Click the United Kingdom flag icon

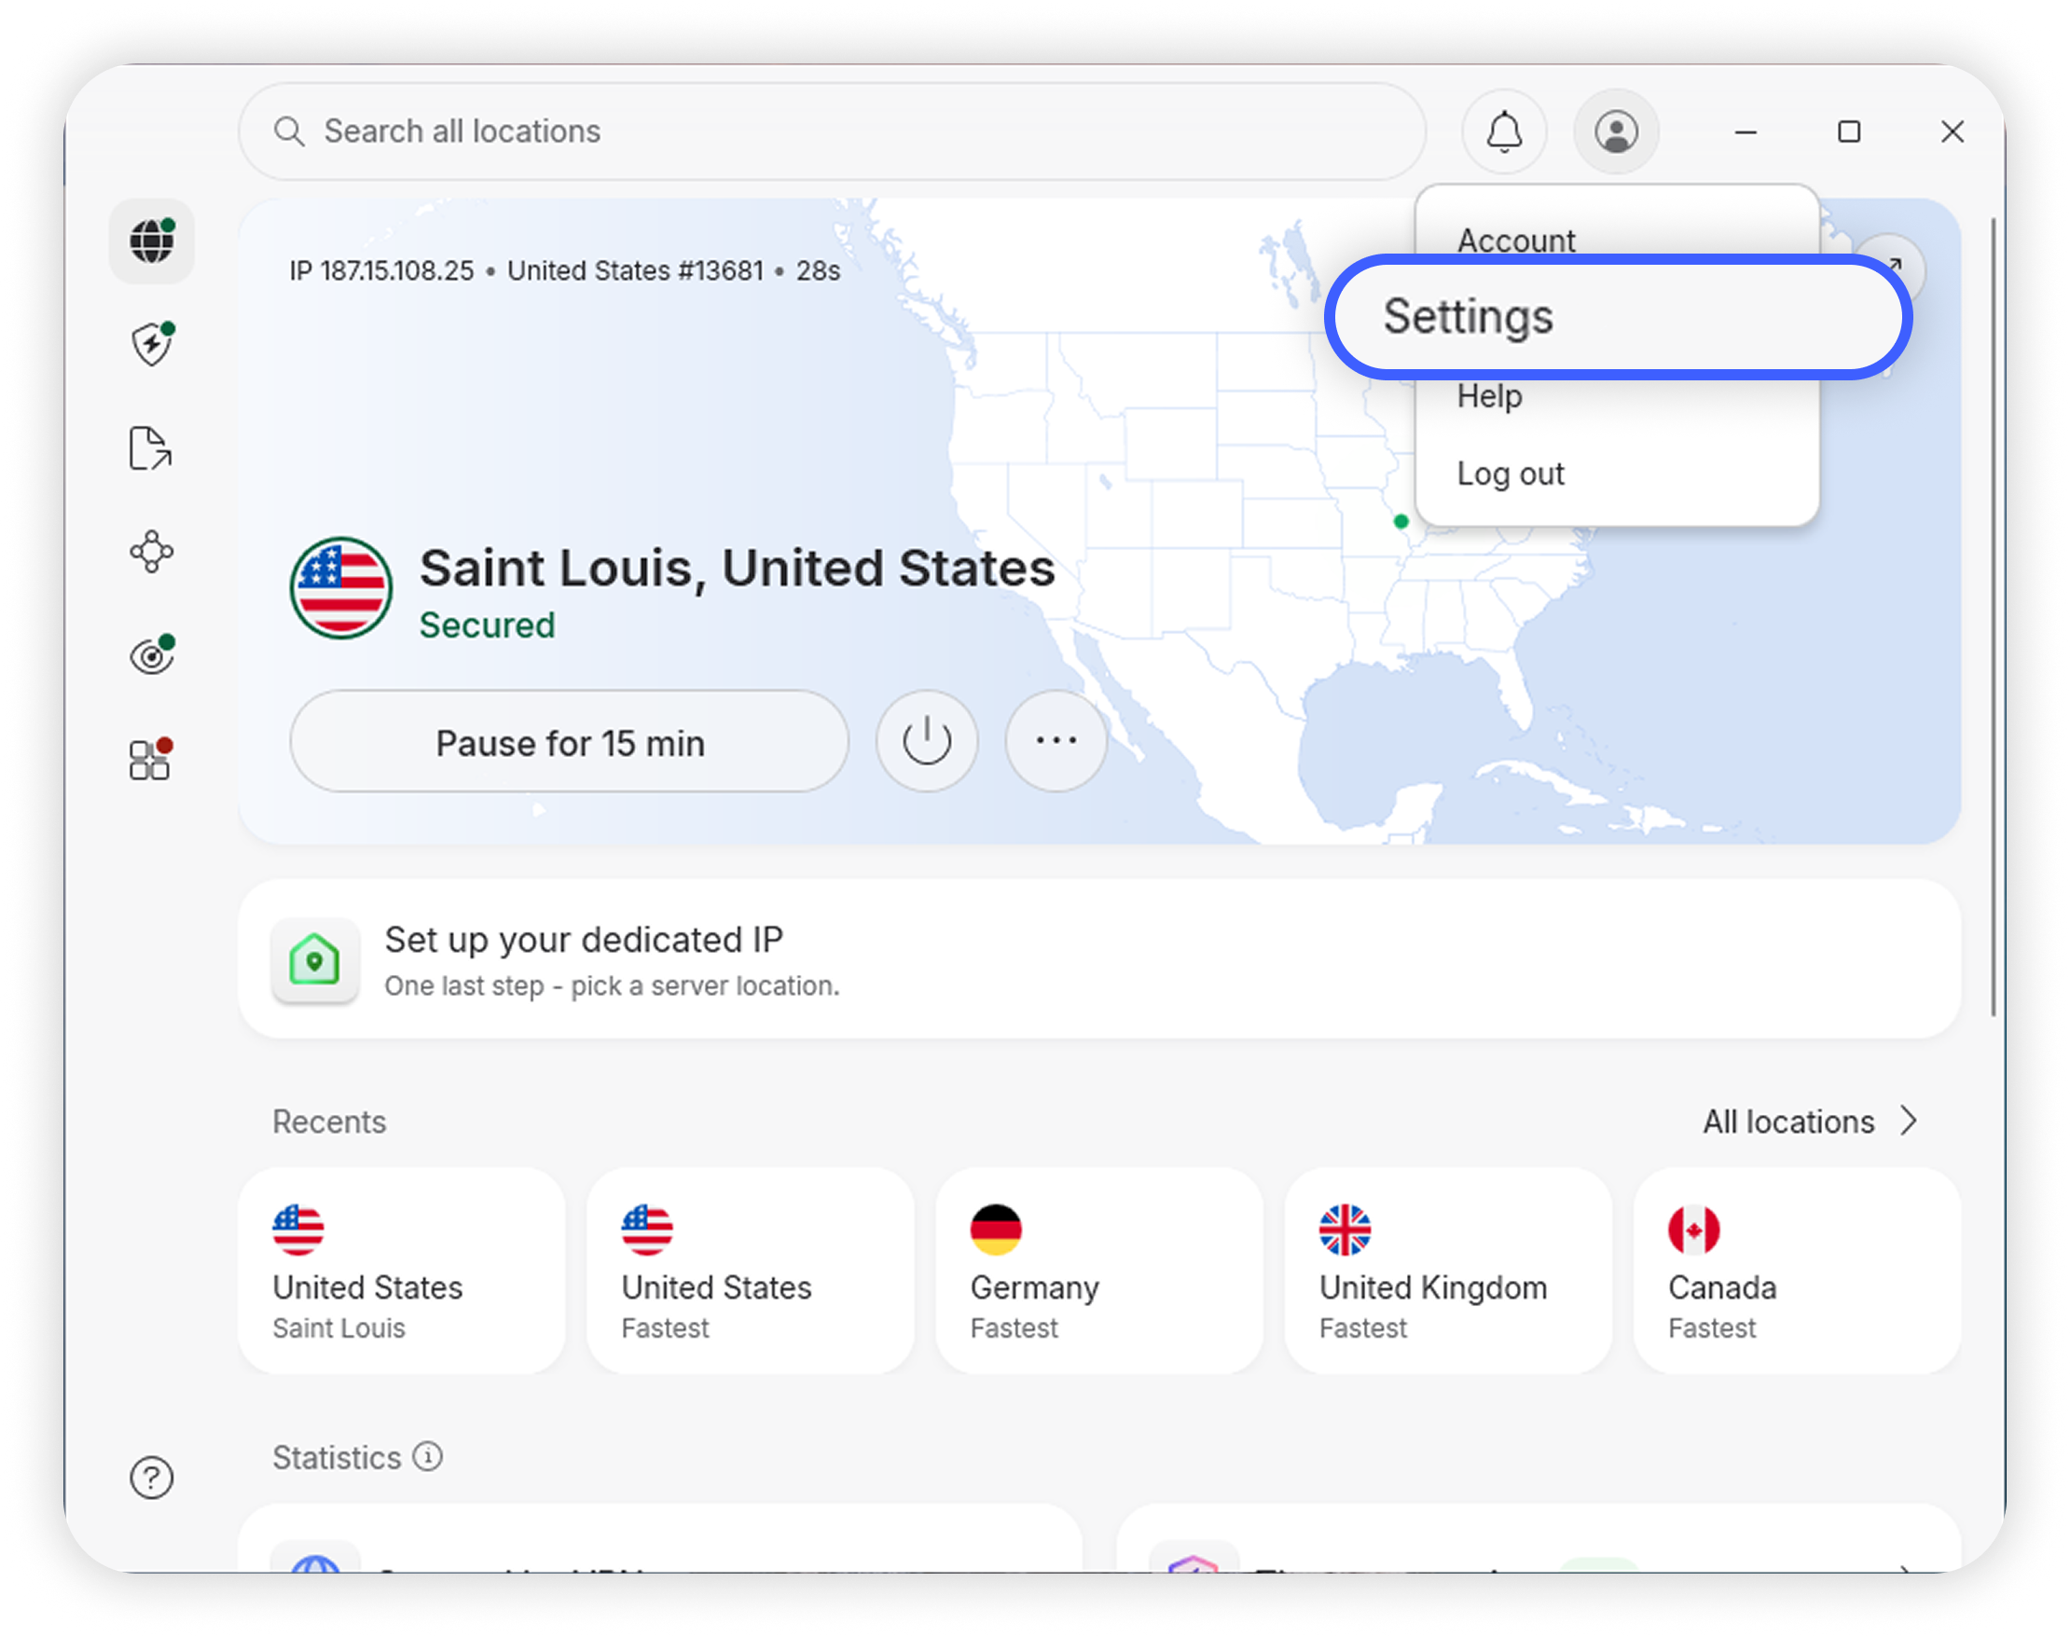coord(1345,1229)
